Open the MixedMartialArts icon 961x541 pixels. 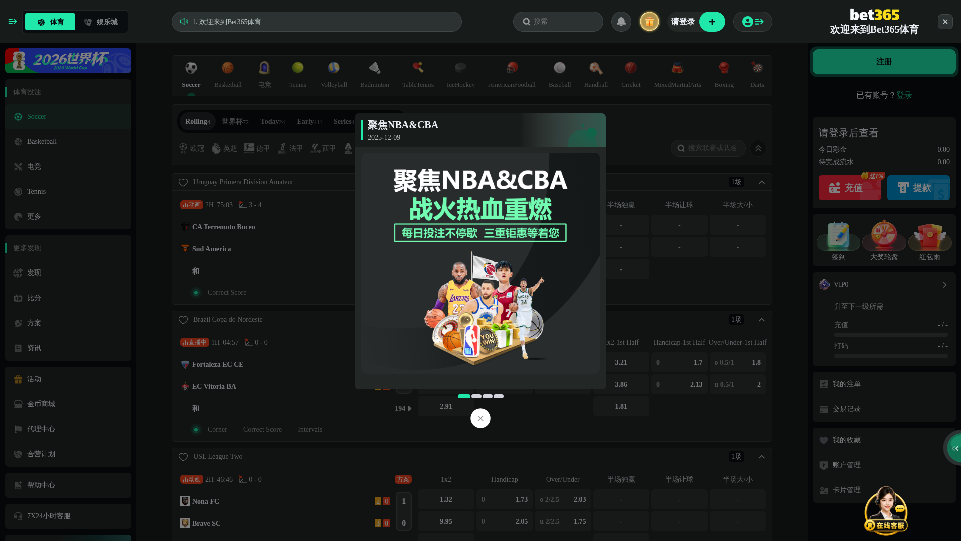677,68
